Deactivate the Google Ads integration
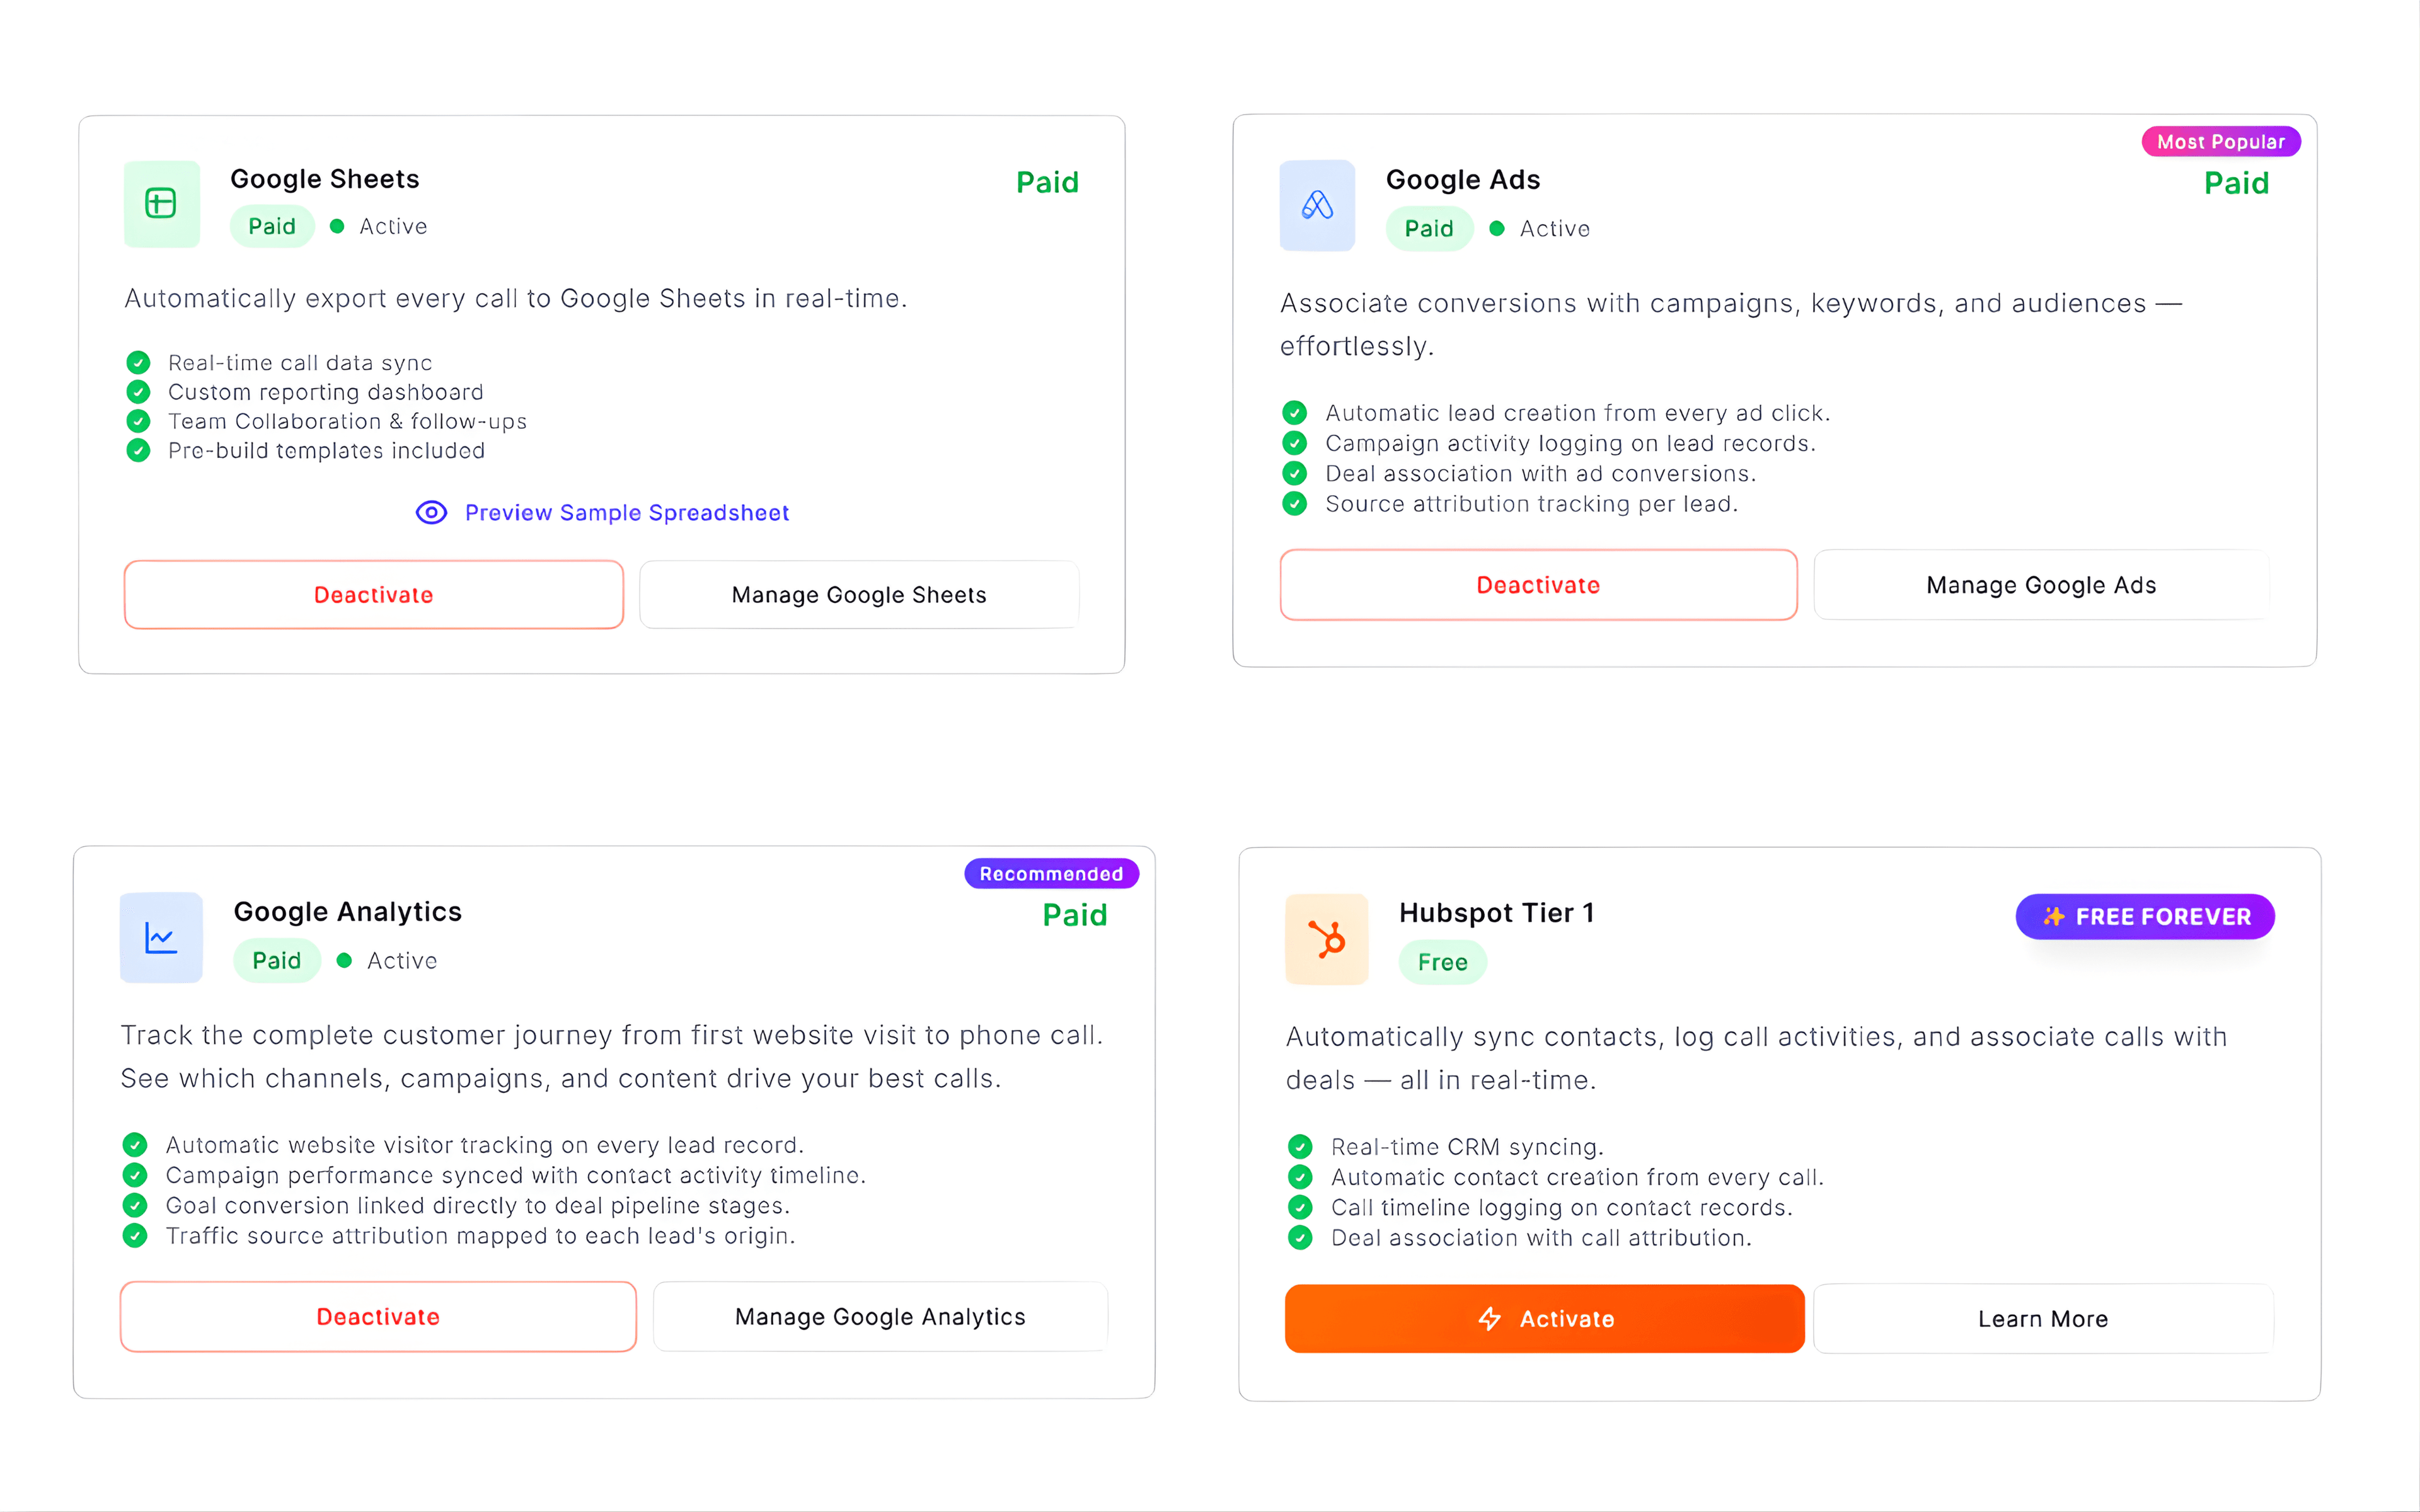This screenshot has width=2420, height=1512. click(1537, 585)
